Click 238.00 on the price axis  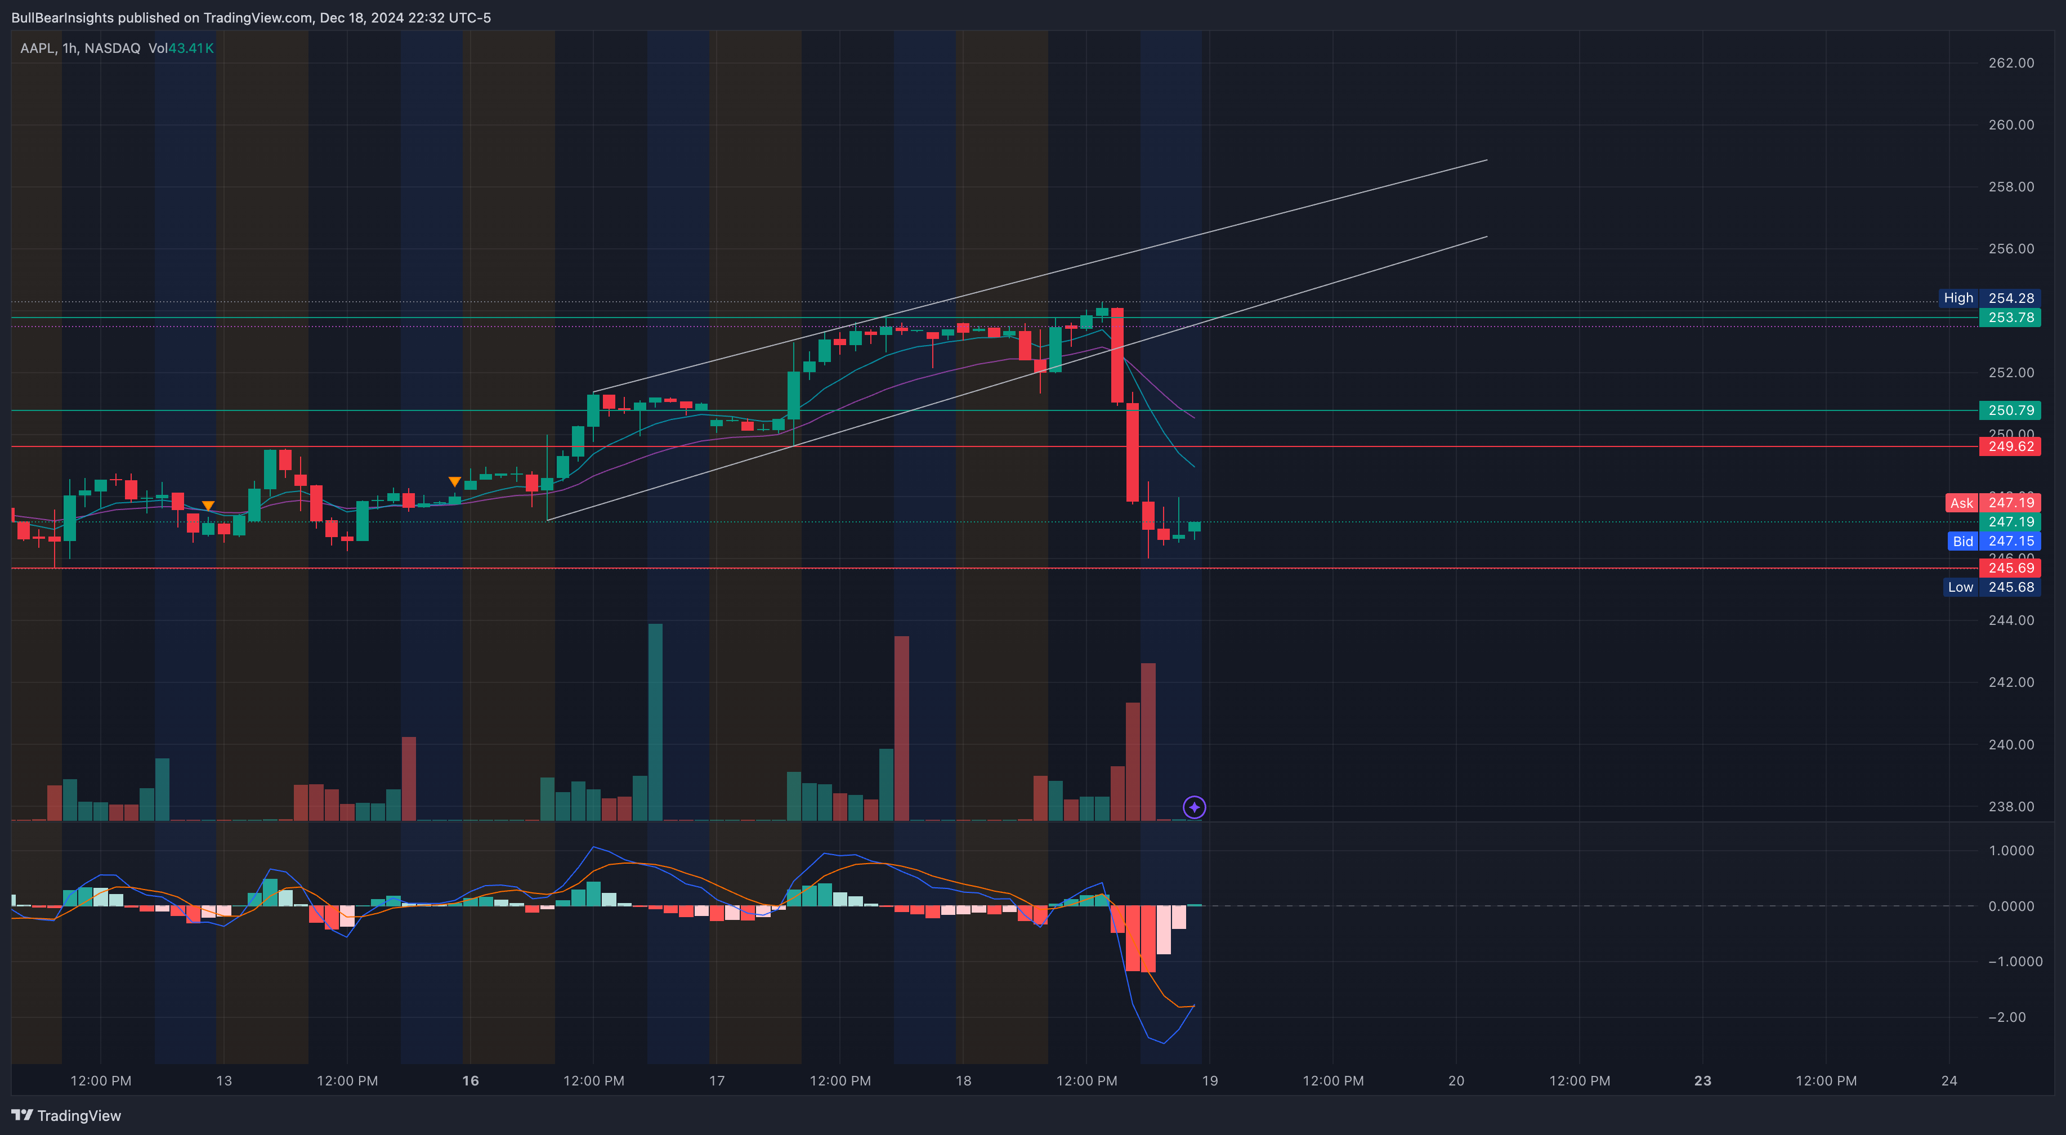2011,807
